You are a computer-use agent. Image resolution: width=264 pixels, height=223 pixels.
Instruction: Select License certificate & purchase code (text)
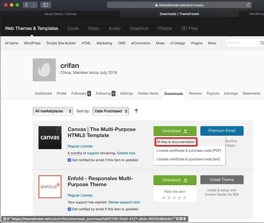coord(188,159)
